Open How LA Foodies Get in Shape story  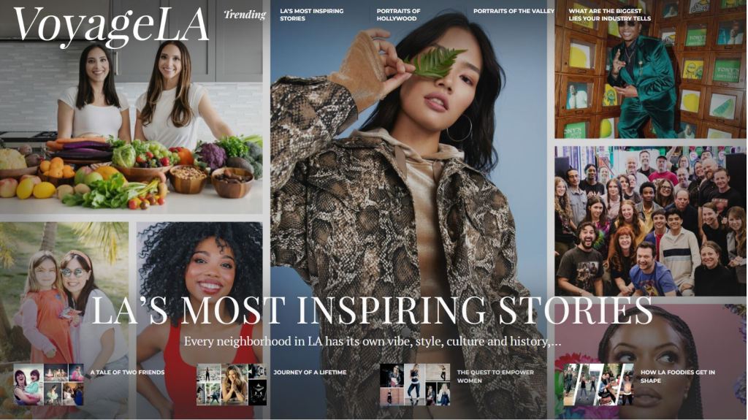[x=677, y=377]
